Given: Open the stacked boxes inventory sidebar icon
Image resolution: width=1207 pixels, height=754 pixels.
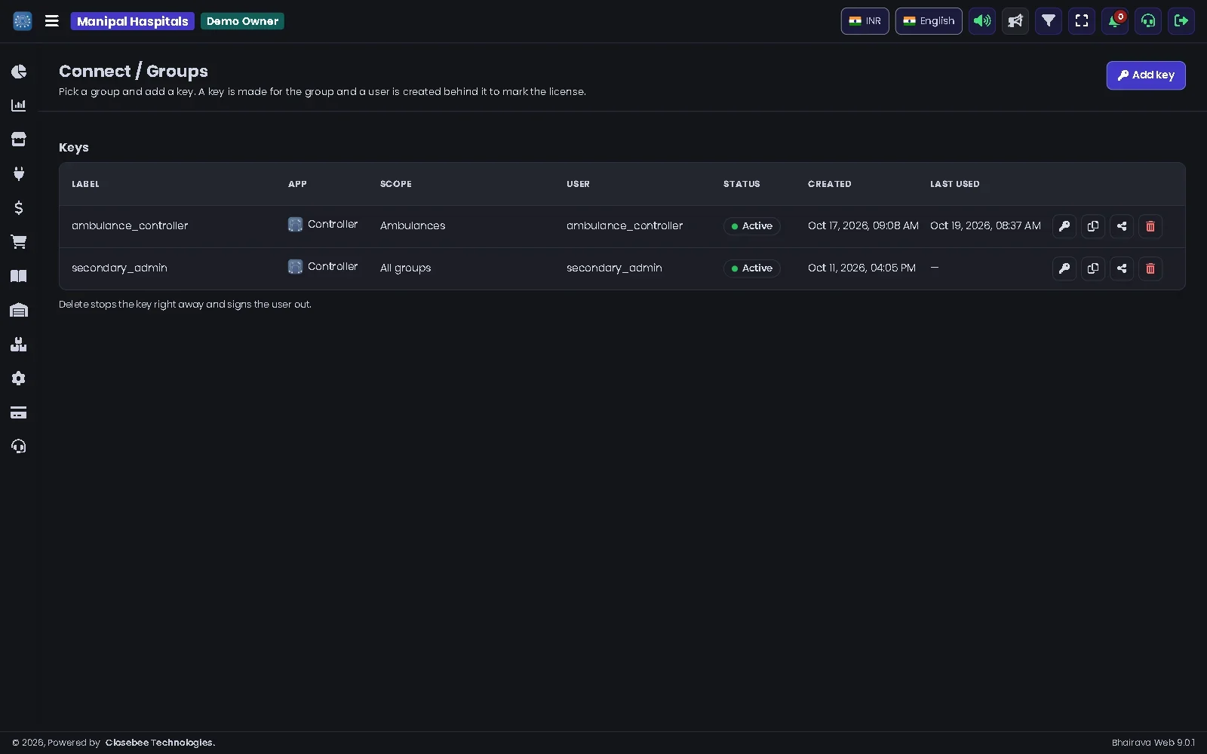Looking at the screenshot, I should pos(19,345).
